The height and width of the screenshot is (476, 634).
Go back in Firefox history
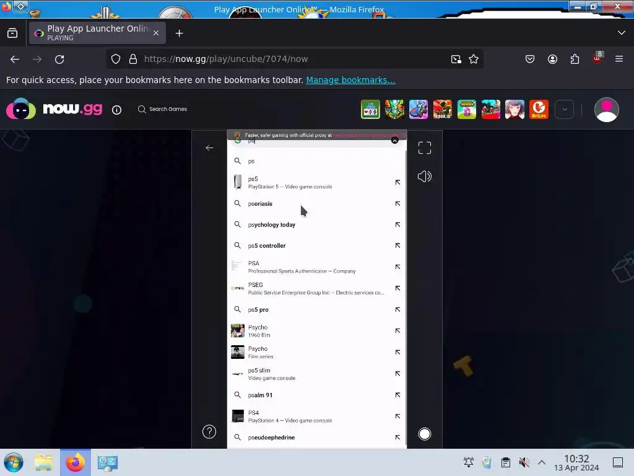tap(15, 59)
